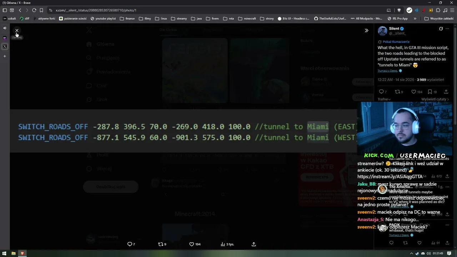Expand 'strony' bookmark folder
Viewport: 457px width, 257px height.
point(267,19)
